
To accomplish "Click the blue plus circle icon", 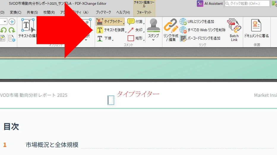I will coord(12,22).
